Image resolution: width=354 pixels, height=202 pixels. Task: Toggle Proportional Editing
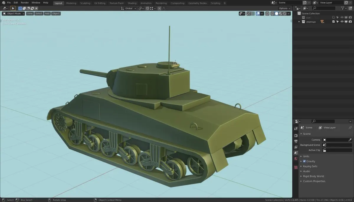[159, 8]
